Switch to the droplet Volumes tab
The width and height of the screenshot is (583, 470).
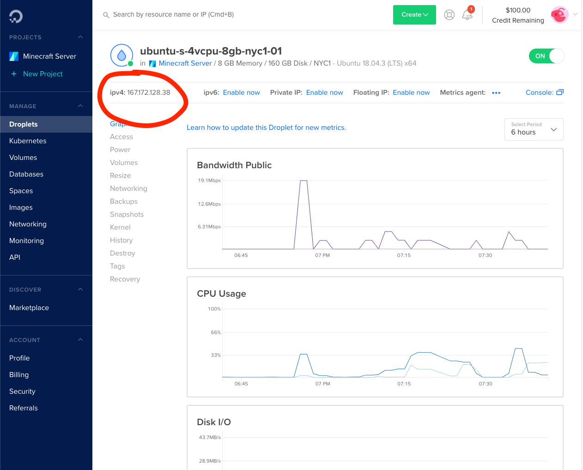tap(124, 163)
